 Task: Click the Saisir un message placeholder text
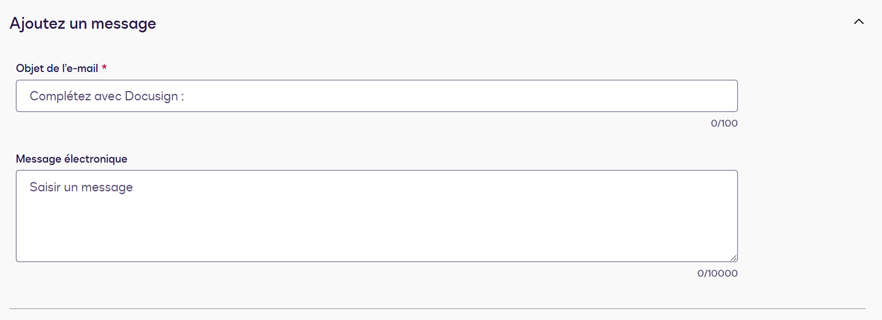pyautogui.click(x=81, y=187)
